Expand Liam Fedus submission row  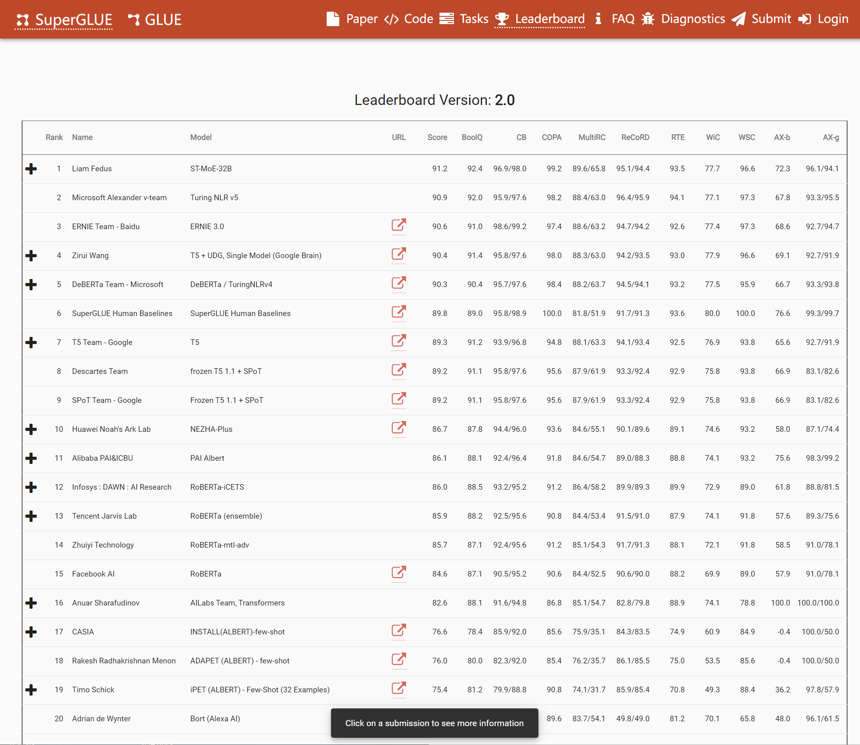click(x=31, y=169)
